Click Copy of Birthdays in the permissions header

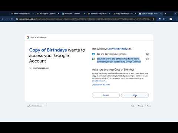(118, 49)
